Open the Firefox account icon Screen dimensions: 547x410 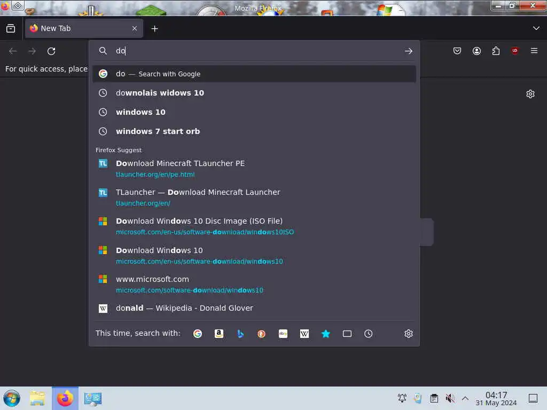tap(476, 51)
